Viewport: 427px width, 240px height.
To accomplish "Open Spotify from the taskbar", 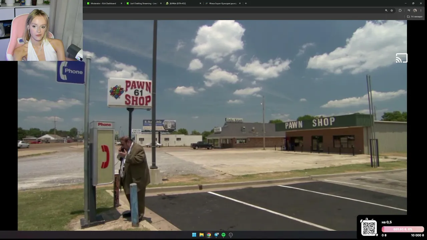I will (224, 235).
